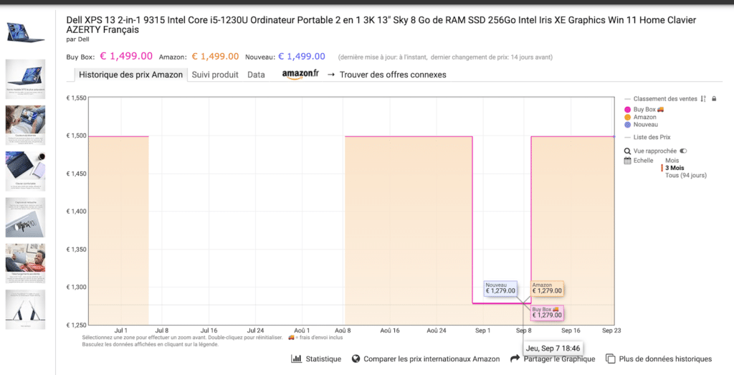The height and width of the screenshot is (375, 734).
Task: Toggle Classement des ventes legend entry
Action: (x=664, y=99)
